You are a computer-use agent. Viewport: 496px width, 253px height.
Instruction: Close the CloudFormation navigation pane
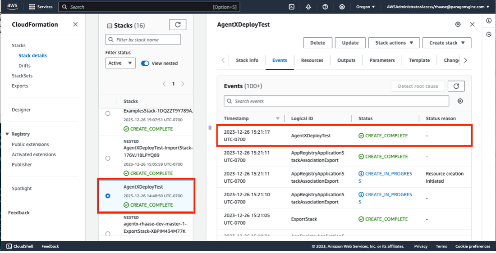click(x=75, y=24)
